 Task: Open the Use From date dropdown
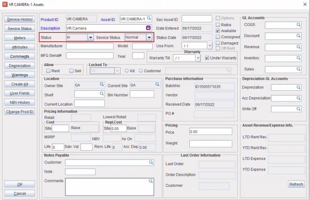coord(210,46)
